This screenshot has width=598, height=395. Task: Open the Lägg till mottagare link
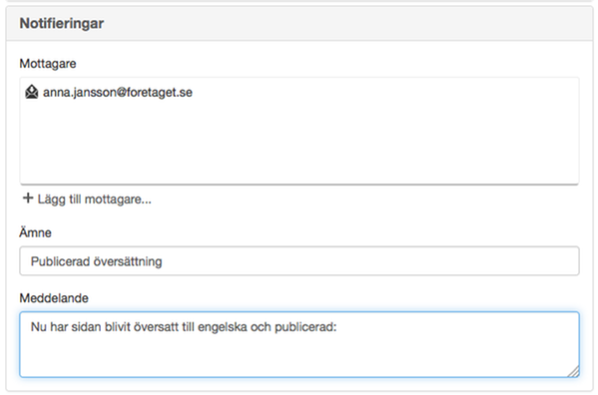pos(94,199)
